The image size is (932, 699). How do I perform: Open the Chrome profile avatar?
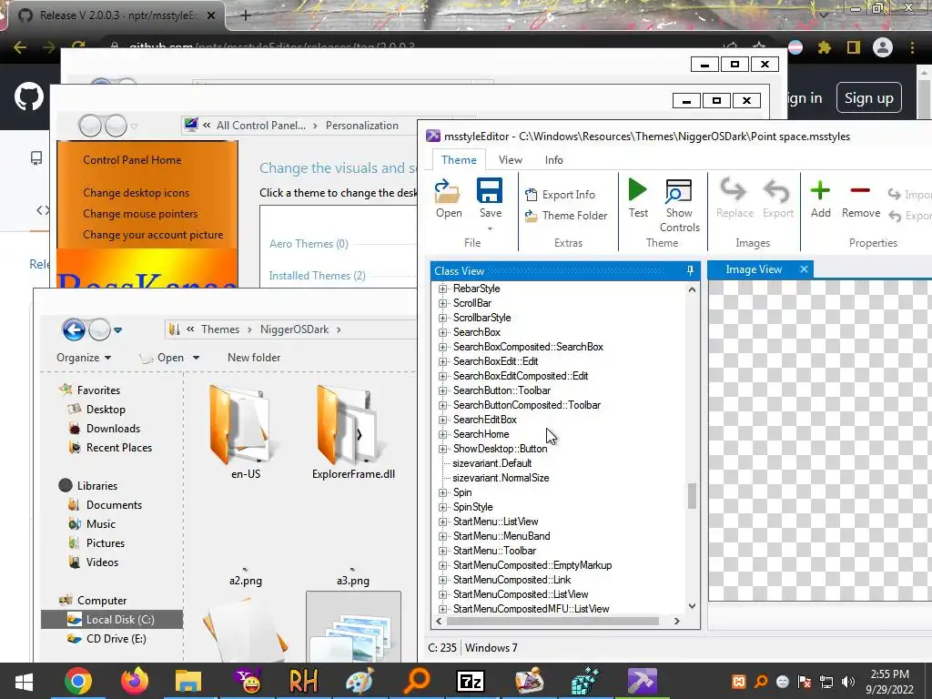(x=883, y=47)
